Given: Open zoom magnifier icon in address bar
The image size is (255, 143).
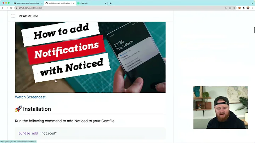Looking at the screenshot, I should pos(226,8).
